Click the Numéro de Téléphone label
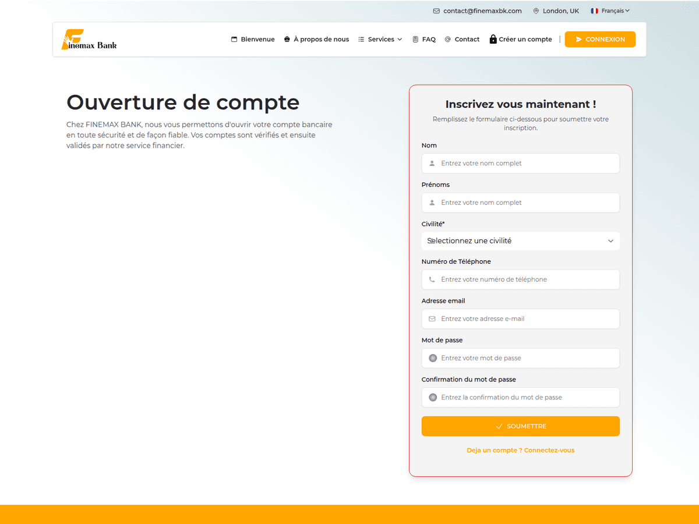 point(456,262)
